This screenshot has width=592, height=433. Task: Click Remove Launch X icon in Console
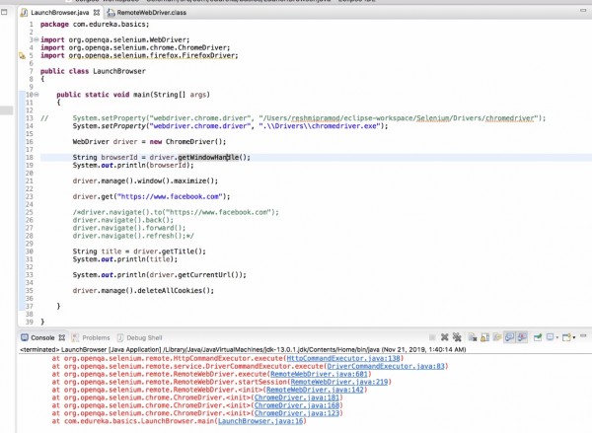(x=444, y=337)
